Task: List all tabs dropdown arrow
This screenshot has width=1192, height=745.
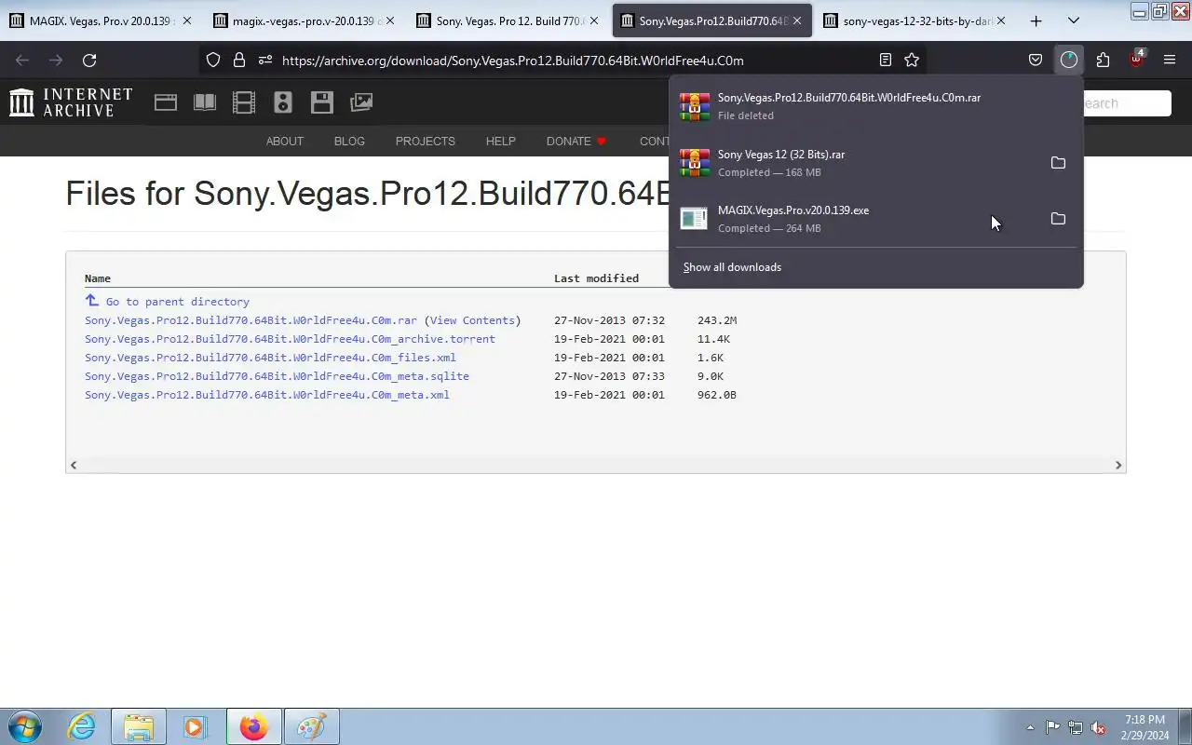Action: coord(1074,20)
